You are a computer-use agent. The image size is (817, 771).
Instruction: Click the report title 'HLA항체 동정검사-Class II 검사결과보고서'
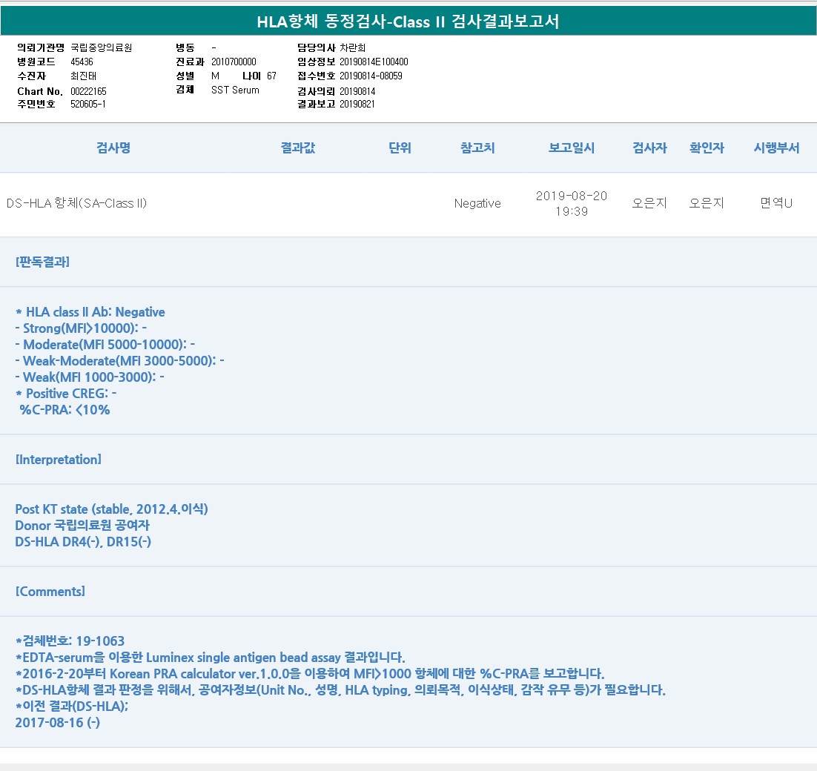coord(408,21)
